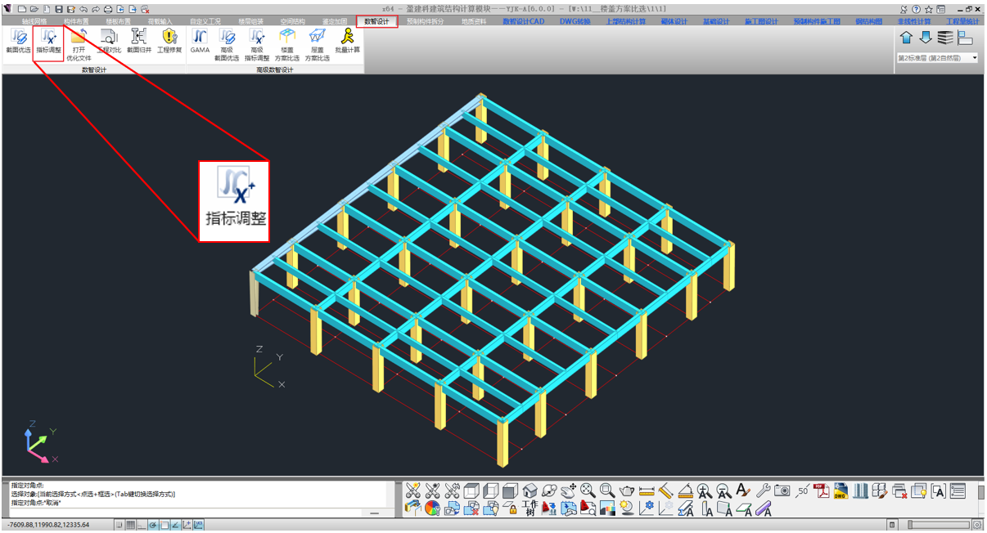Click the command line text 指定对角点:*取消*
Screen dimensions: 987x533
pos(36,503)
